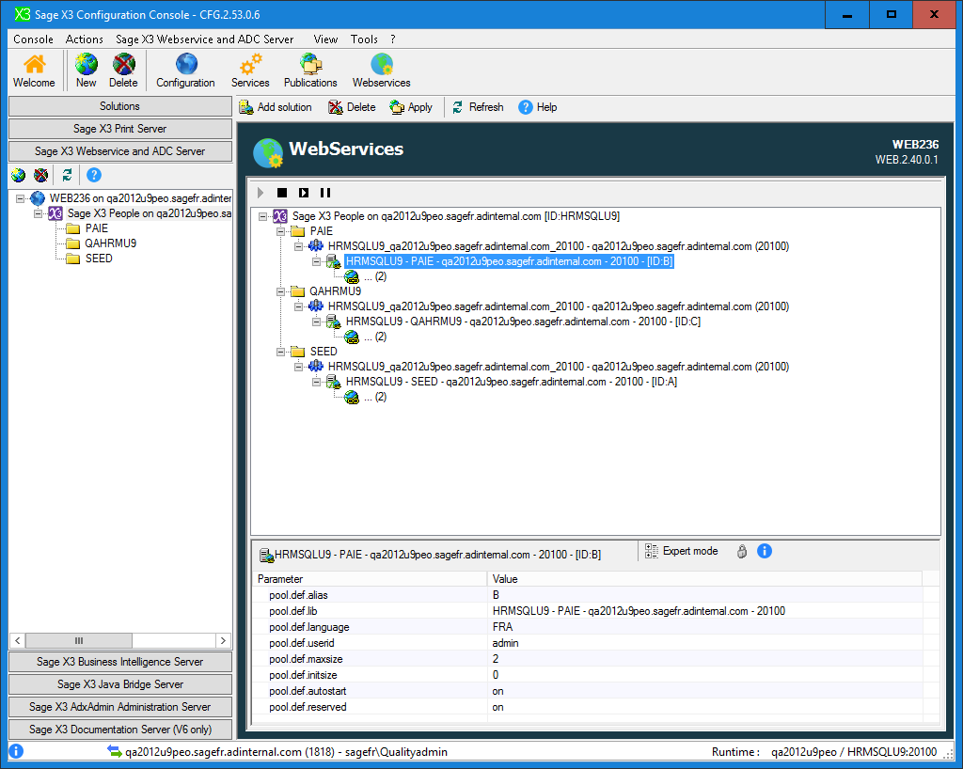Open the Tools menu
The width and height of the screenshot is (963, 769).
364,39
